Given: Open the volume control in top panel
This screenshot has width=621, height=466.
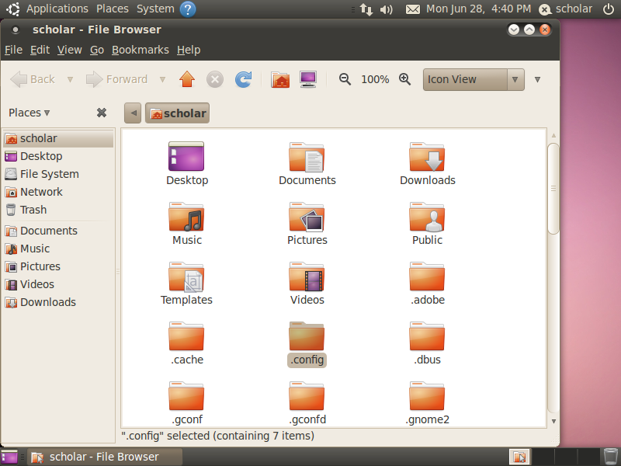Looking at the screenshot, I should 386,9.
